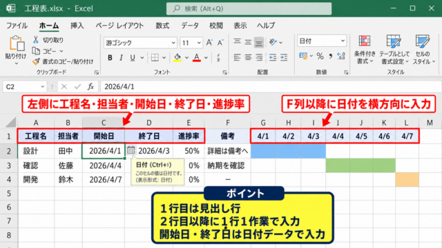Click the Paste (貼り付け) icon
The width and height of the screenshot is (442, 248).
pos(17,43)
